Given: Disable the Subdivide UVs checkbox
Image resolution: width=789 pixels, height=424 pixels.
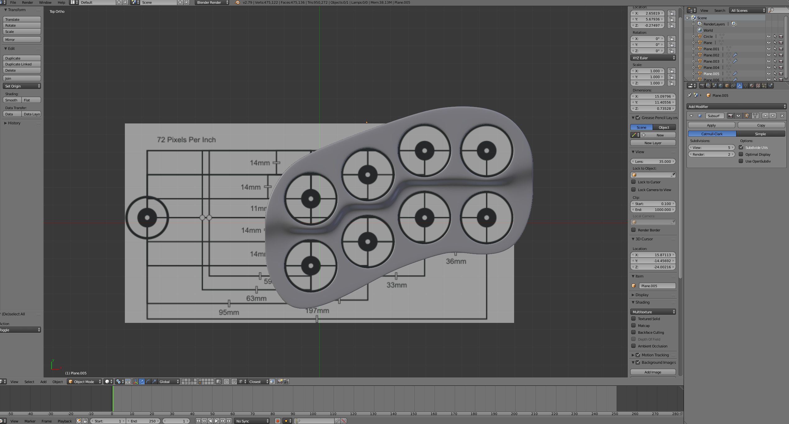Looking at the screenshot, I should coord(741,147).
